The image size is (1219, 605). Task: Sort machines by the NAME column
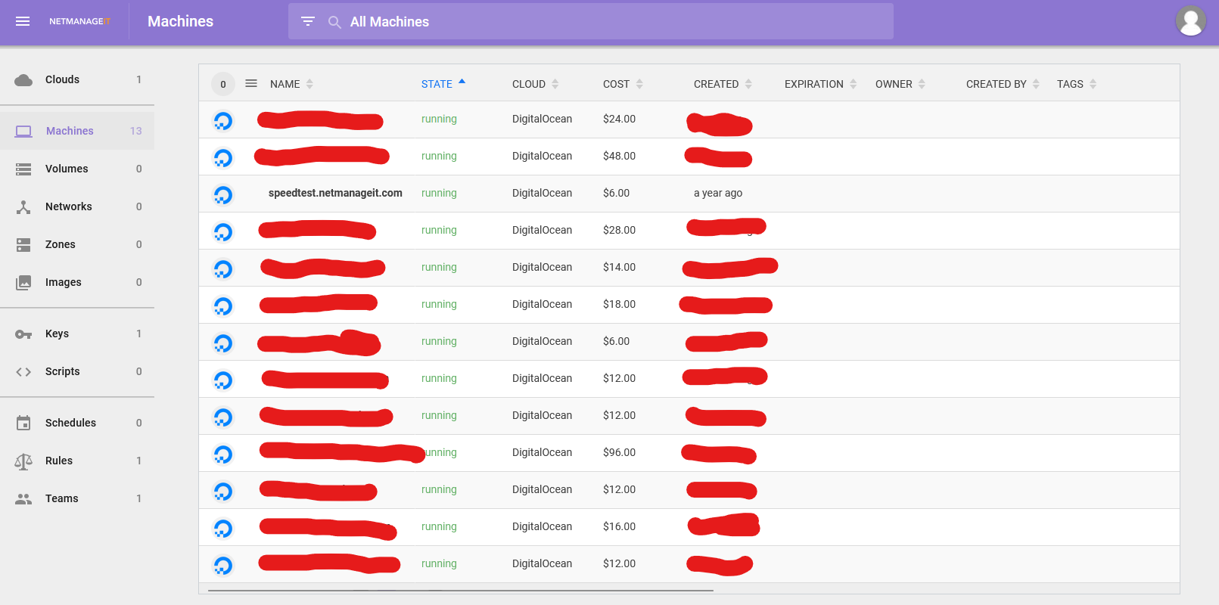point(285,84)
